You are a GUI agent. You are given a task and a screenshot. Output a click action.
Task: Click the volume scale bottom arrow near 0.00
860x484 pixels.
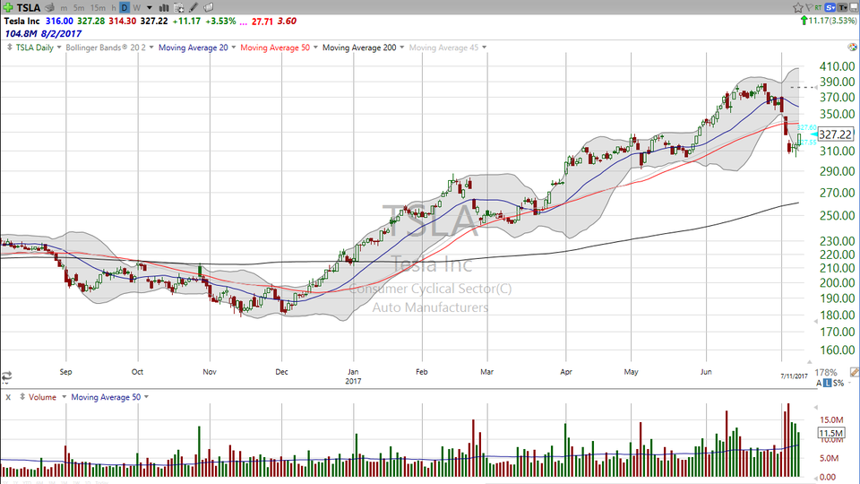(x=815, y=478)
